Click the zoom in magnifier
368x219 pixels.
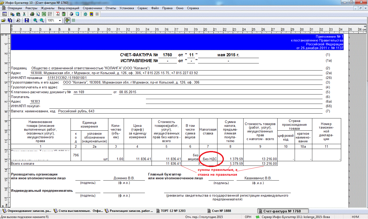tap(35, 20)
